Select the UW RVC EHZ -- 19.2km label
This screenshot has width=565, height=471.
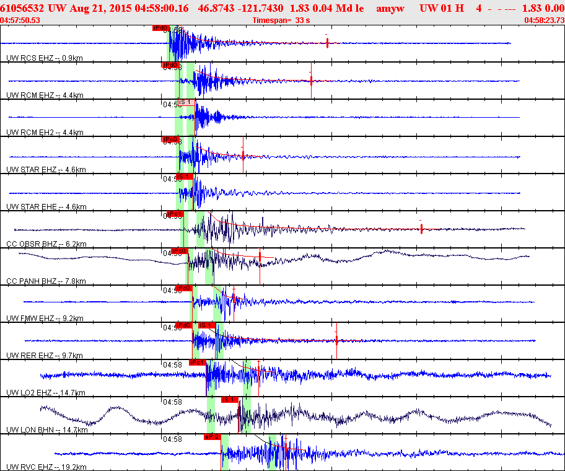coord(46,467)
